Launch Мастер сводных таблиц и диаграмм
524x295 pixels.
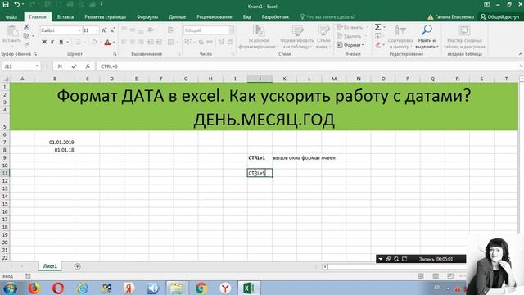click(464, 37)
